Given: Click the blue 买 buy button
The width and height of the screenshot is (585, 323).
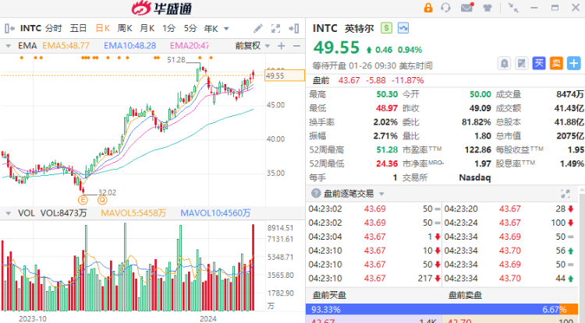Looking at the screenshot, I should pos(539,63).
